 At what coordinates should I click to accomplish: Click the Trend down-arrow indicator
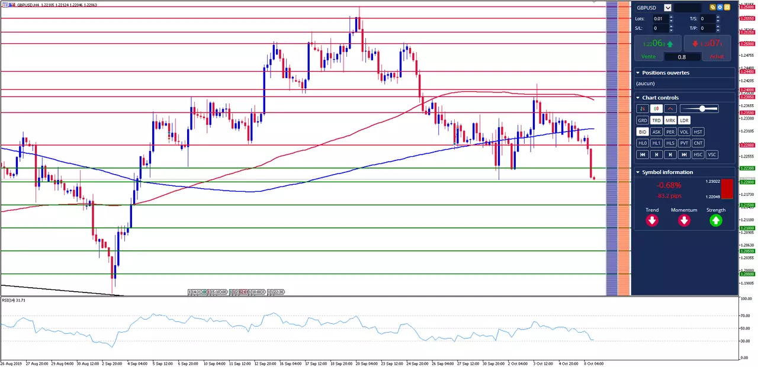(652, 221)
